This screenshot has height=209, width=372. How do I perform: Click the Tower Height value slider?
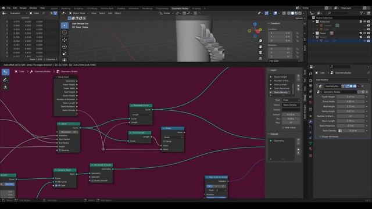coord(350,97)
